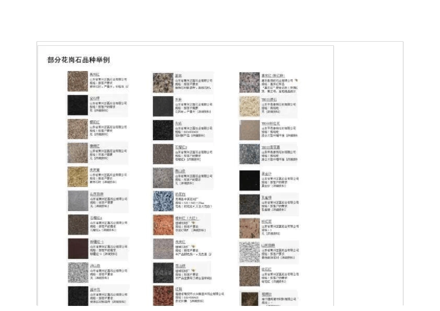Open the 石榴红B title link
The image size is (440, 311).
(181, 147)
